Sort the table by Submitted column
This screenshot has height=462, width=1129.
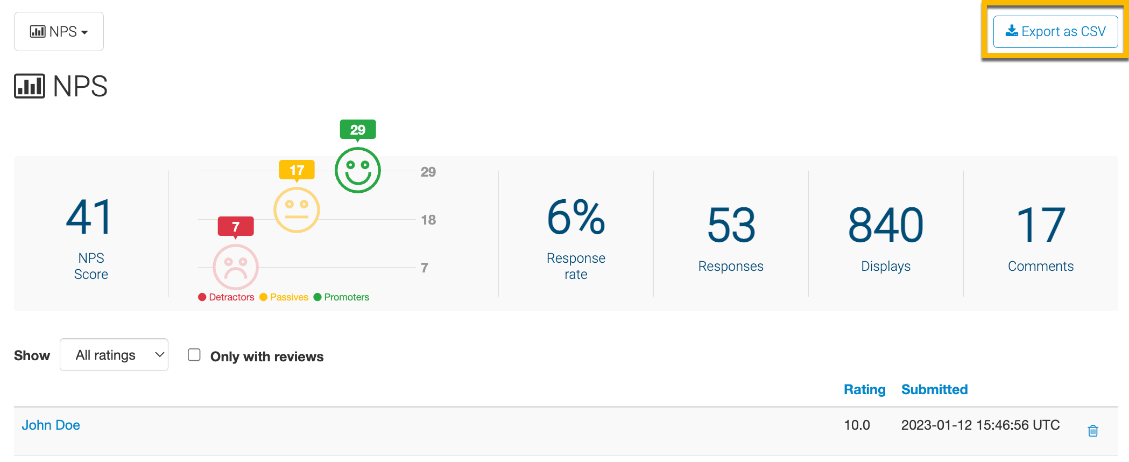click(x=934, y=389)
